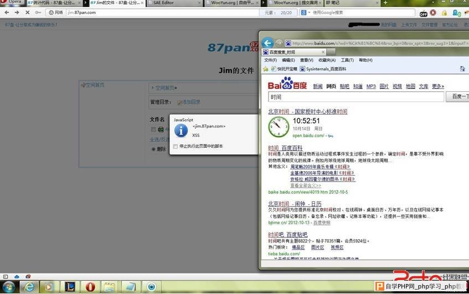Check the stop executing scripts checkbox
Image resolution: width=469 pixels, height=294 pixels.
tap(176, 146)
